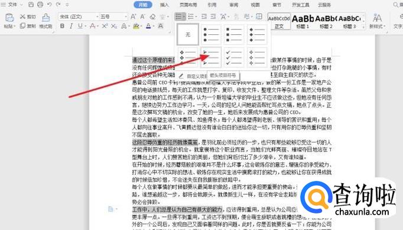Expand the numbered list dropdown arrow
This screenshot has height=230, width=403.
coord(196,17)
